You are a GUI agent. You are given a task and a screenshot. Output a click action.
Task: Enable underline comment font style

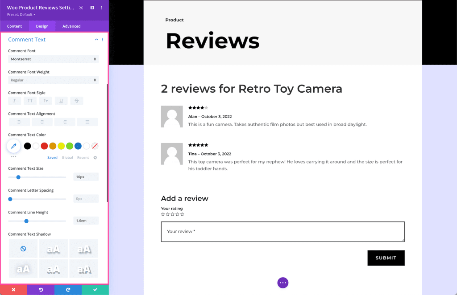(61, 100)
